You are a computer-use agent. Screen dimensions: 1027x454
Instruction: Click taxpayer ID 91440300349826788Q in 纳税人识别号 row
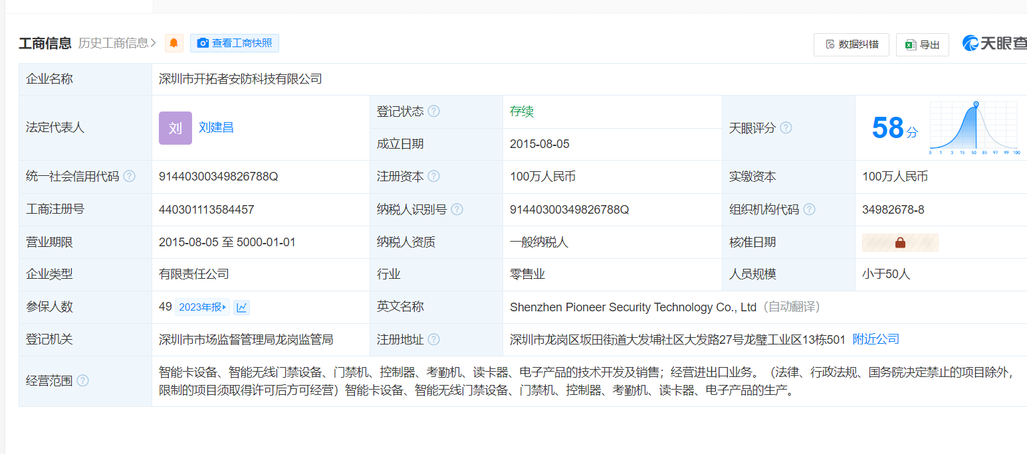click(569, 209)
